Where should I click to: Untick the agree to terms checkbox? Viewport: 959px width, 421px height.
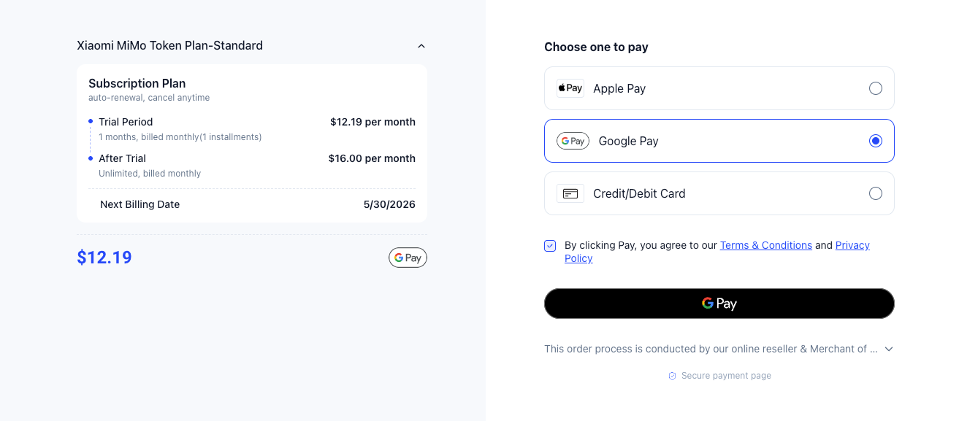(x=550, y=246)
